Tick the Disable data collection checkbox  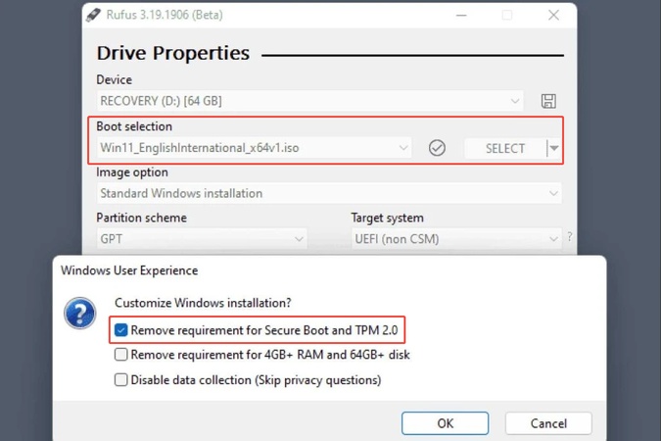tap(121, 379)
